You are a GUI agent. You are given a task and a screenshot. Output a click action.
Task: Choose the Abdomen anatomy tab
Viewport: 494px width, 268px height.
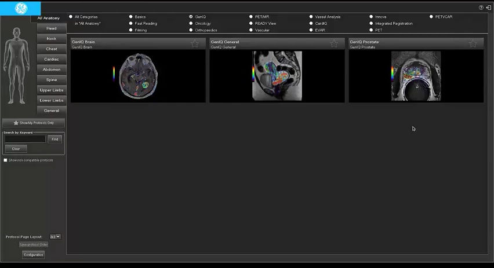click(52, 69)
